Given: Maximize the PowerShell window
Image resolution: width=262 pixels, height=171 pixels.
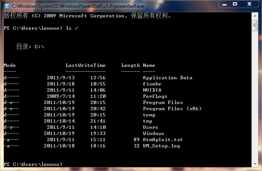Looking at the screenshot, I should point(235,4).
